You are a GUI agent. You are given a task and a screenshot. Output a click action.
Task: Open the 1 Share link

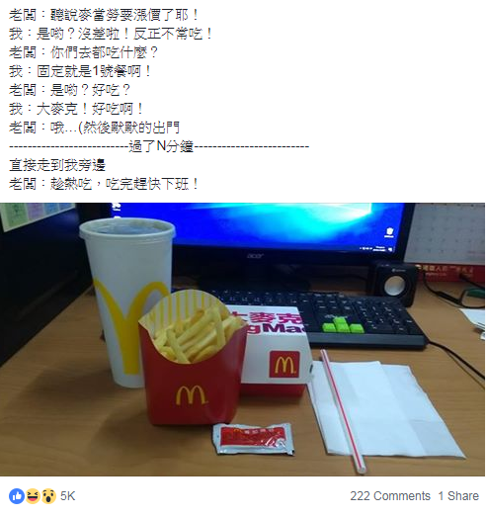tap(458, 496)
